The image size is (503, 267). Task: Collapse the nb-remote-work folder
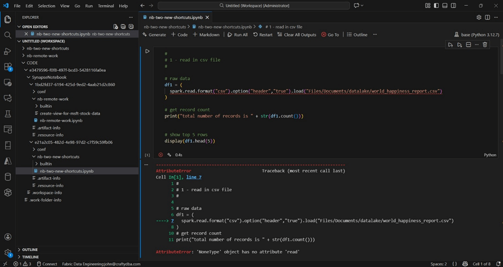[x=53, y=99]
